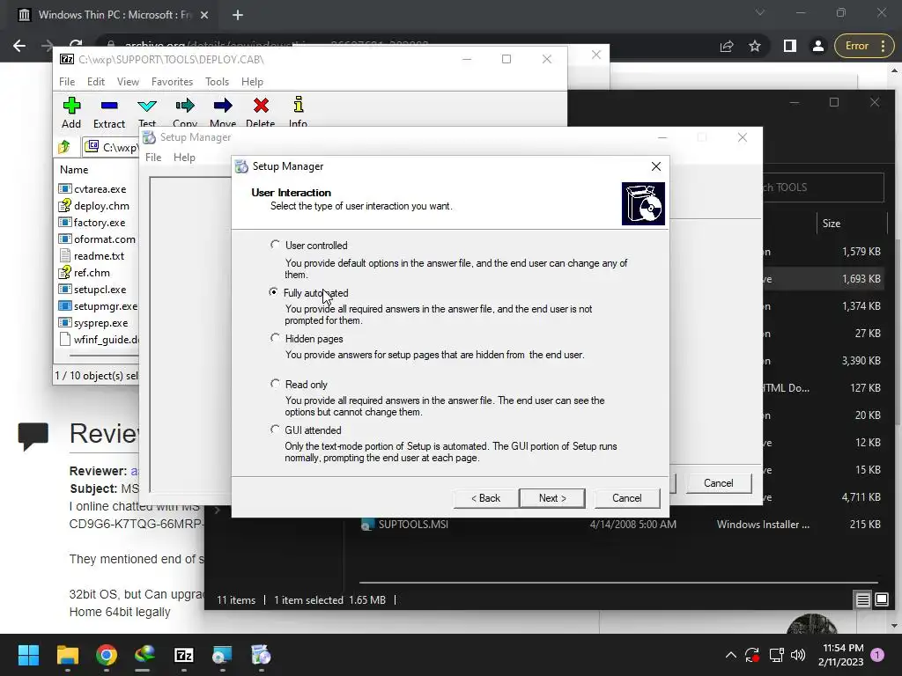Viewport: 902px width, 676px height.
Task: Choose the Hidden pages radio option
Action: pyautogui.click(x=275, y=338)
